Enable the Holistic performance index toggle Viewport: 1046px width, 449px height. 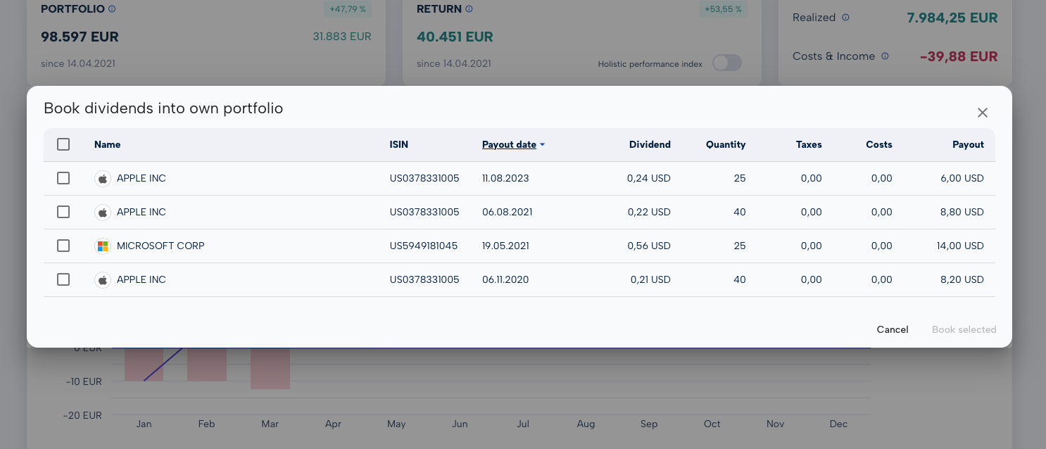[727, 63]
